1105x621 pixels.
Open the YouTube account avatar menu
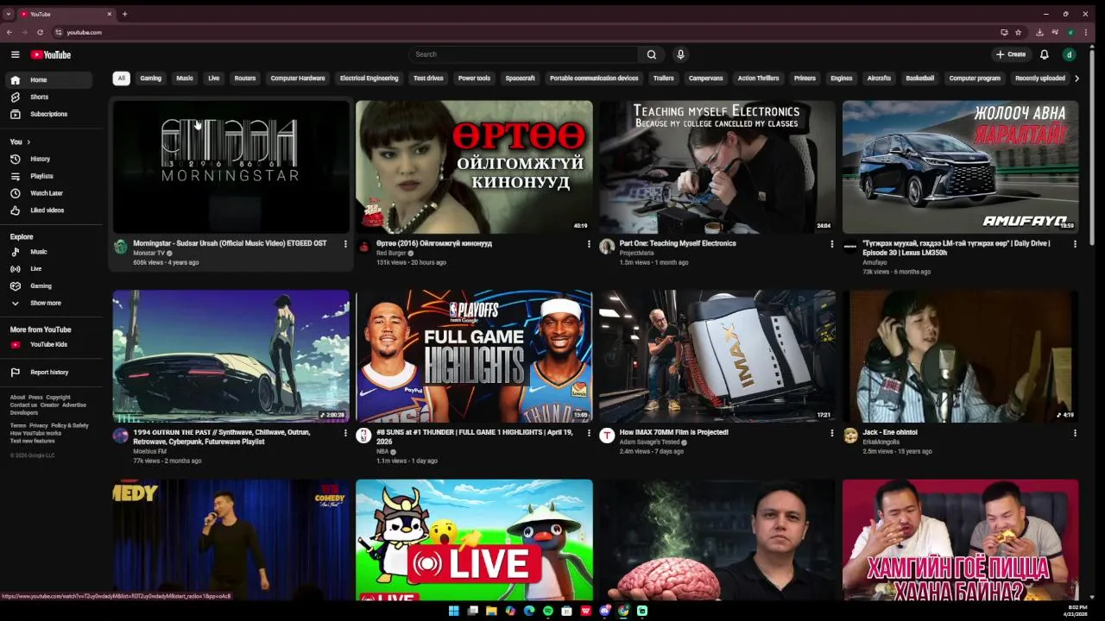[x=1069, y=54]
